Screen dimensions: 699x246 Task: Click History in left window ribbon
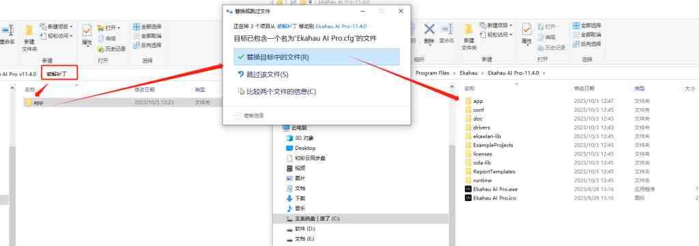coord(111,48)
